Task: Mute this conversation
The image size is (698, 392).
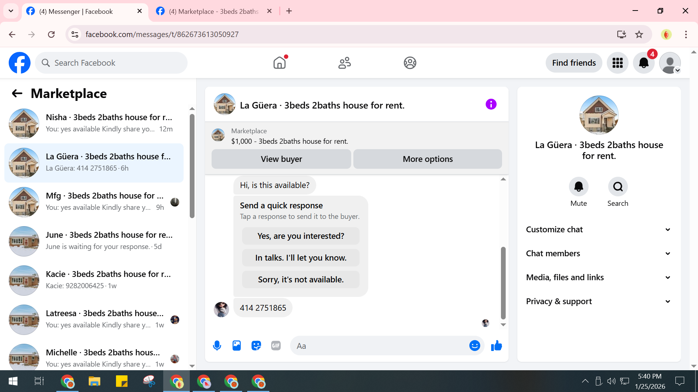Action: (578, 187)
